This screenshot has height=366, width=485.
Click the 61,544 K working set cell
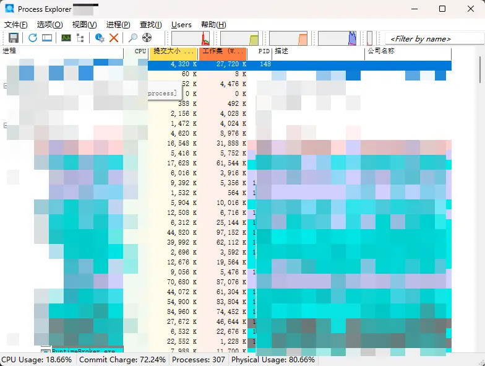(231, 163)
